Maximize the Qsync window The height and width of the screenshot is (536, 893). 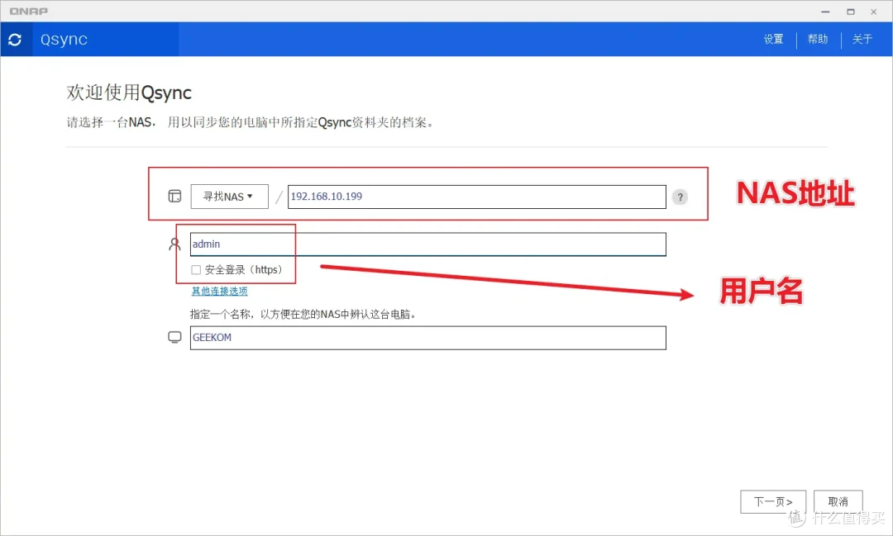[850, 12]
